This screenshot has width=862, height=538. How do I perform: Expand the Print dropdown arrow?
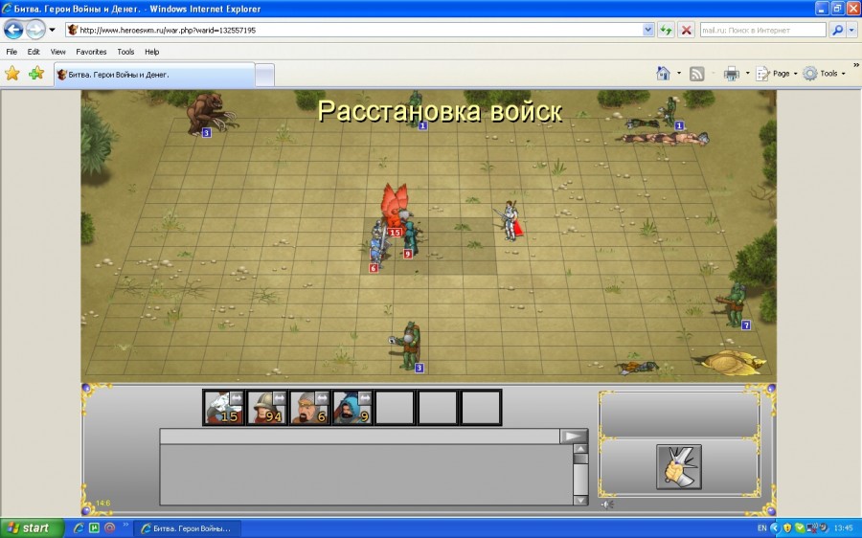(x=747, y=73)
